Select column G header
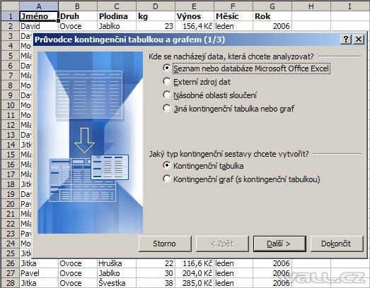 click(x=272, y=6)
